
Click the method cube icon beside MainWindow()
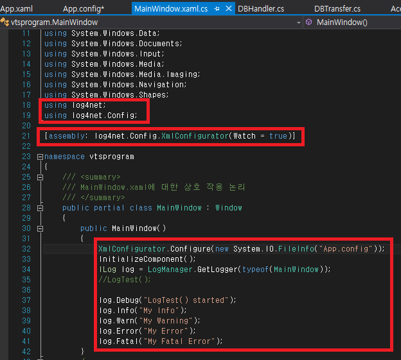[x=308, y=22]
